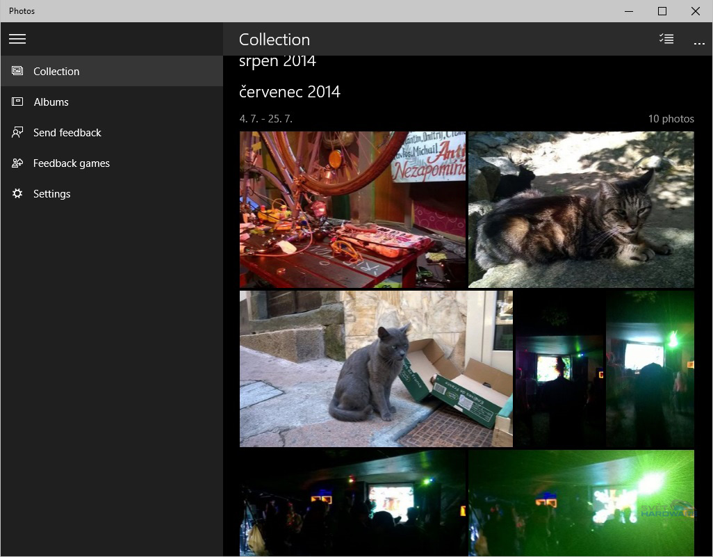Image resolution: width=713 pixels, height=557 pixels.
Task: Select the Collection icon in the sidebar
Action: pos(17,70)
